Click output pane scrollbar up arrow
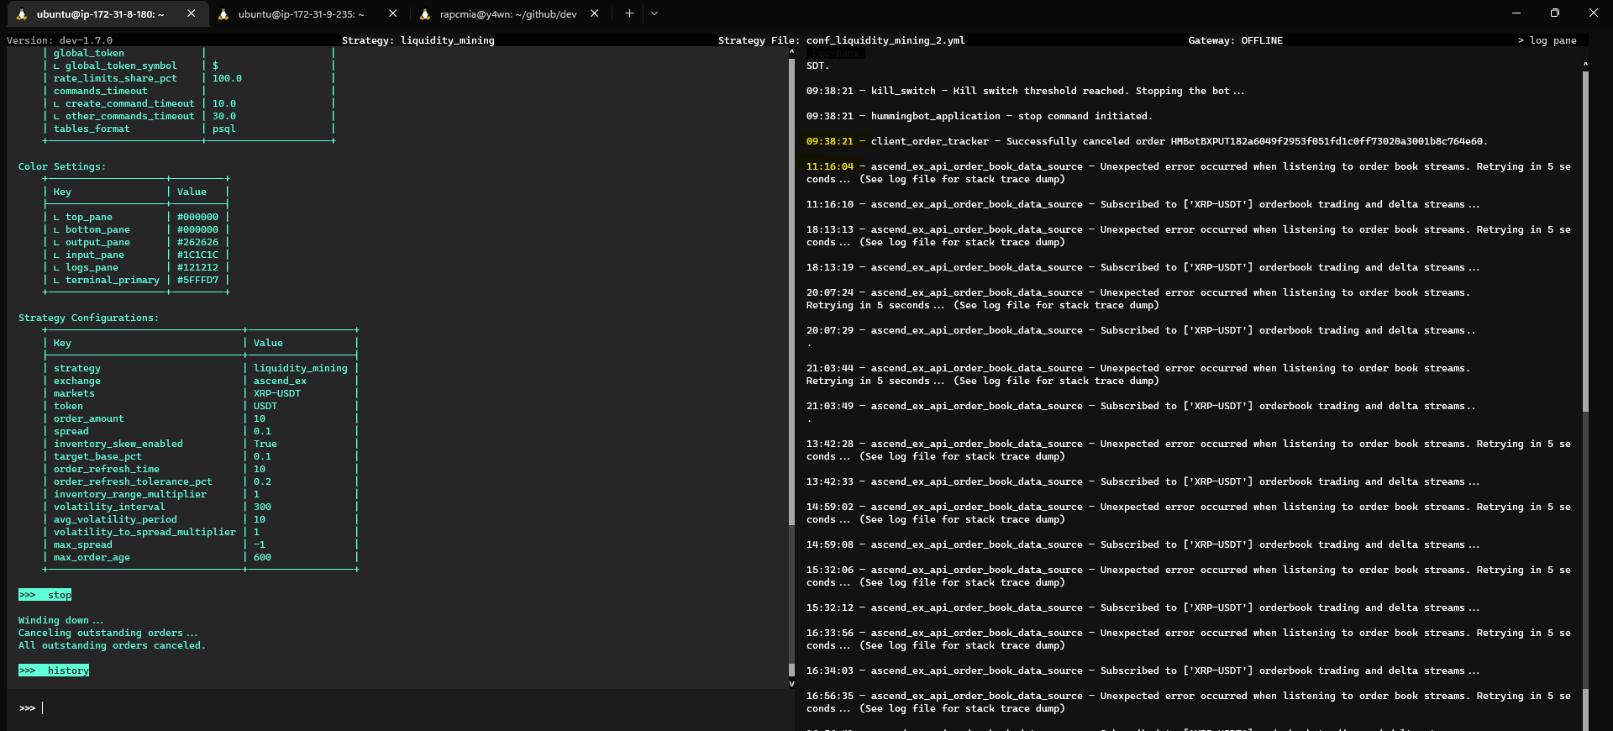 tap(791, 52)
